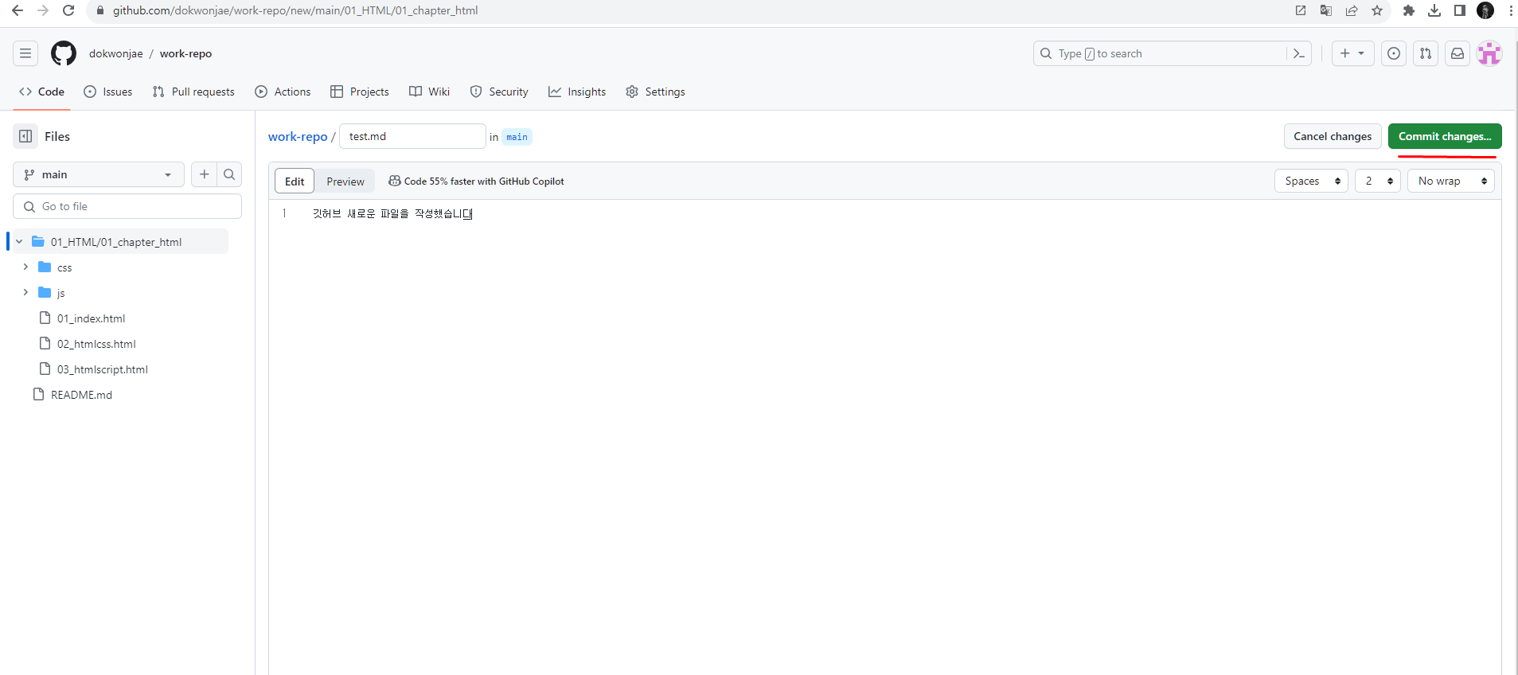Focus the browser address bar URL

(x=295, y=10)
